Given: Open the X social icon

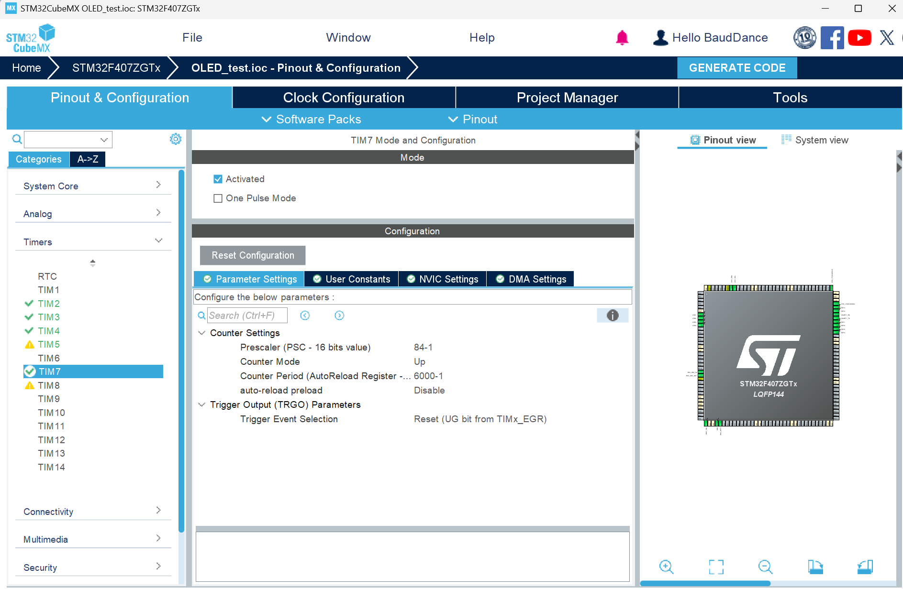Looking at the screenshot, I should coord(887,37).
